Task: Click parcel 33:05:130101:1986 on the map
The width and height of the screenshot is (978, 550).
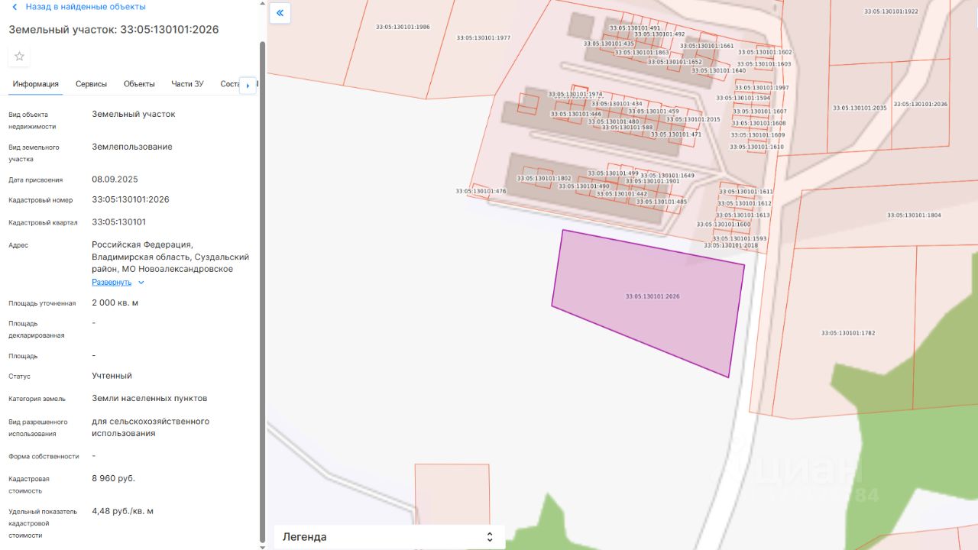Action: point(403,27)
